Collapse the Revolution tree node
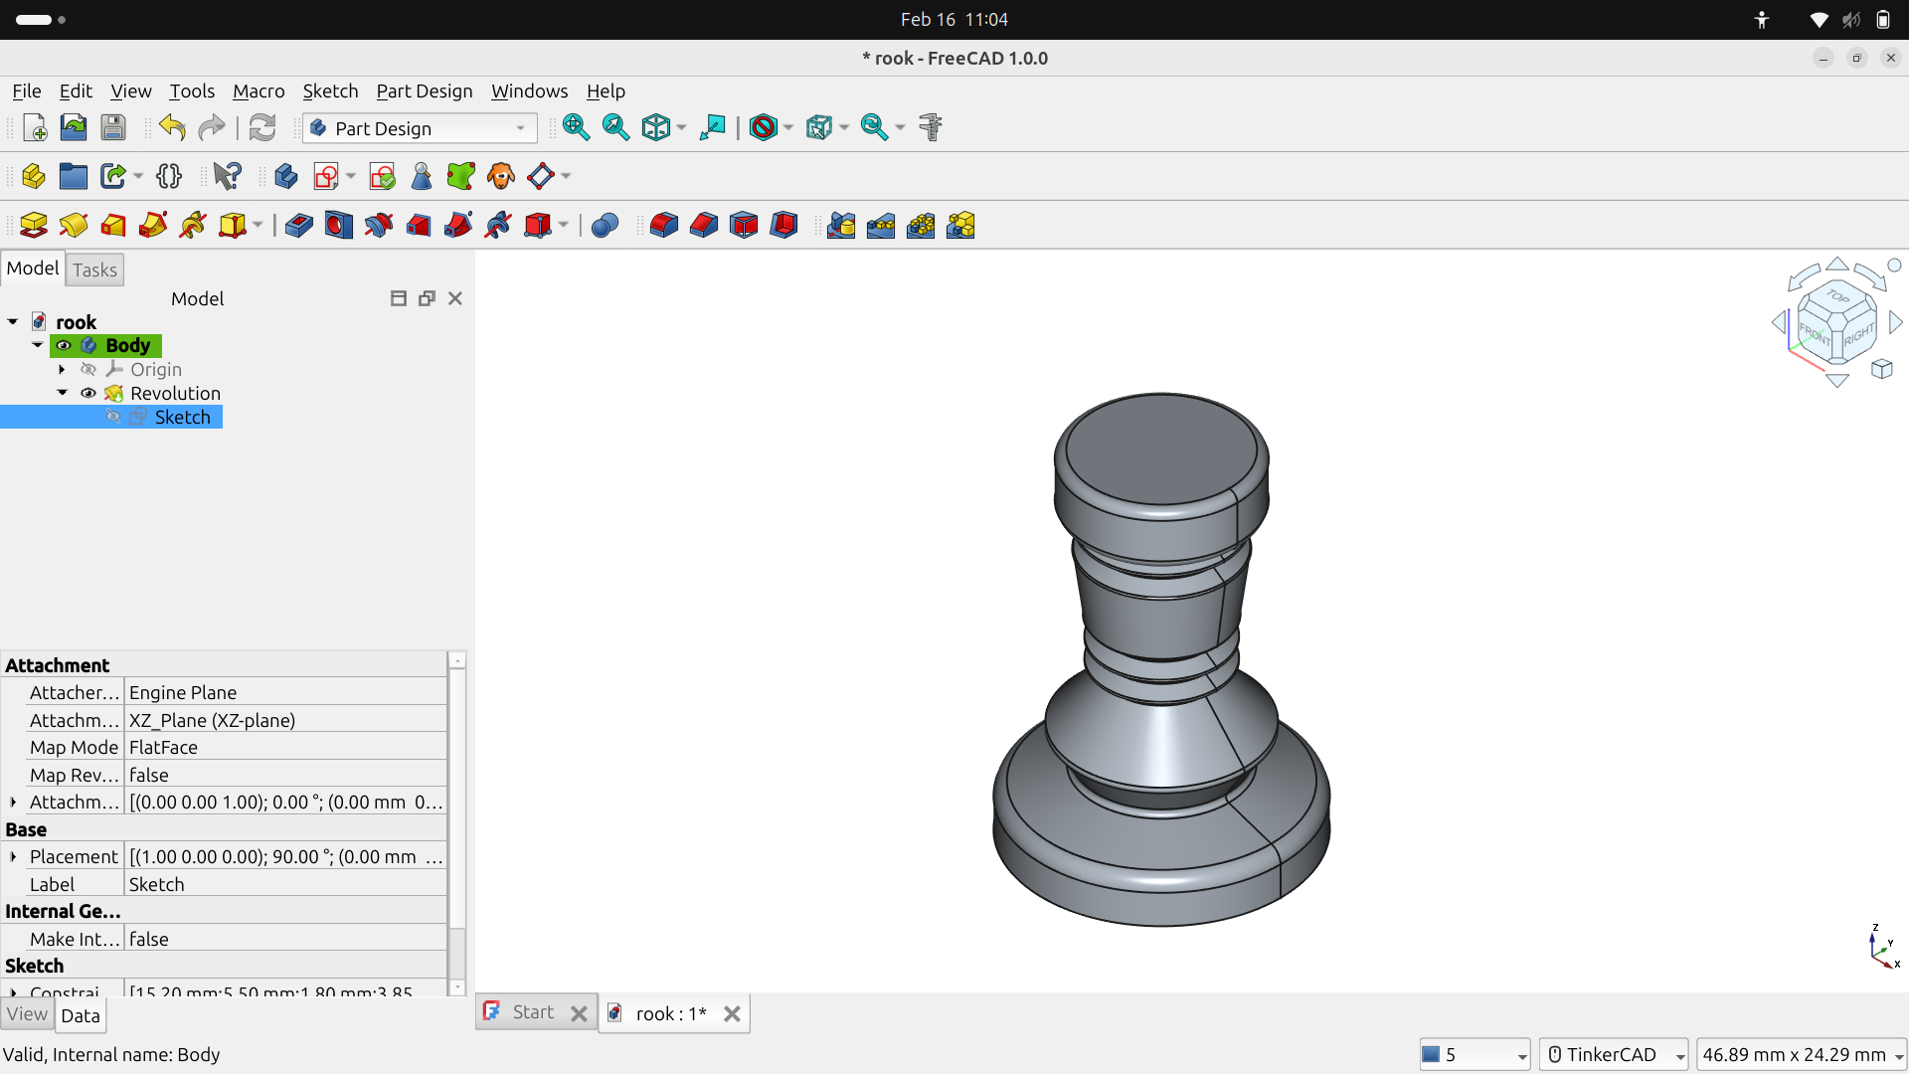The image size is (1909, 1074). coord(62,393)
